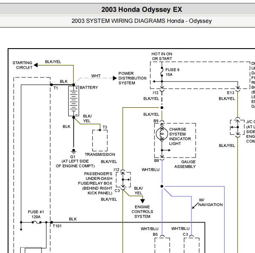Click the "GAUGE ASSEMBLY" label

(185, 164)
